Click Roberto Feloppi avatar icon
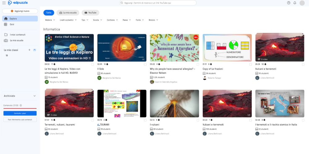 205,78
